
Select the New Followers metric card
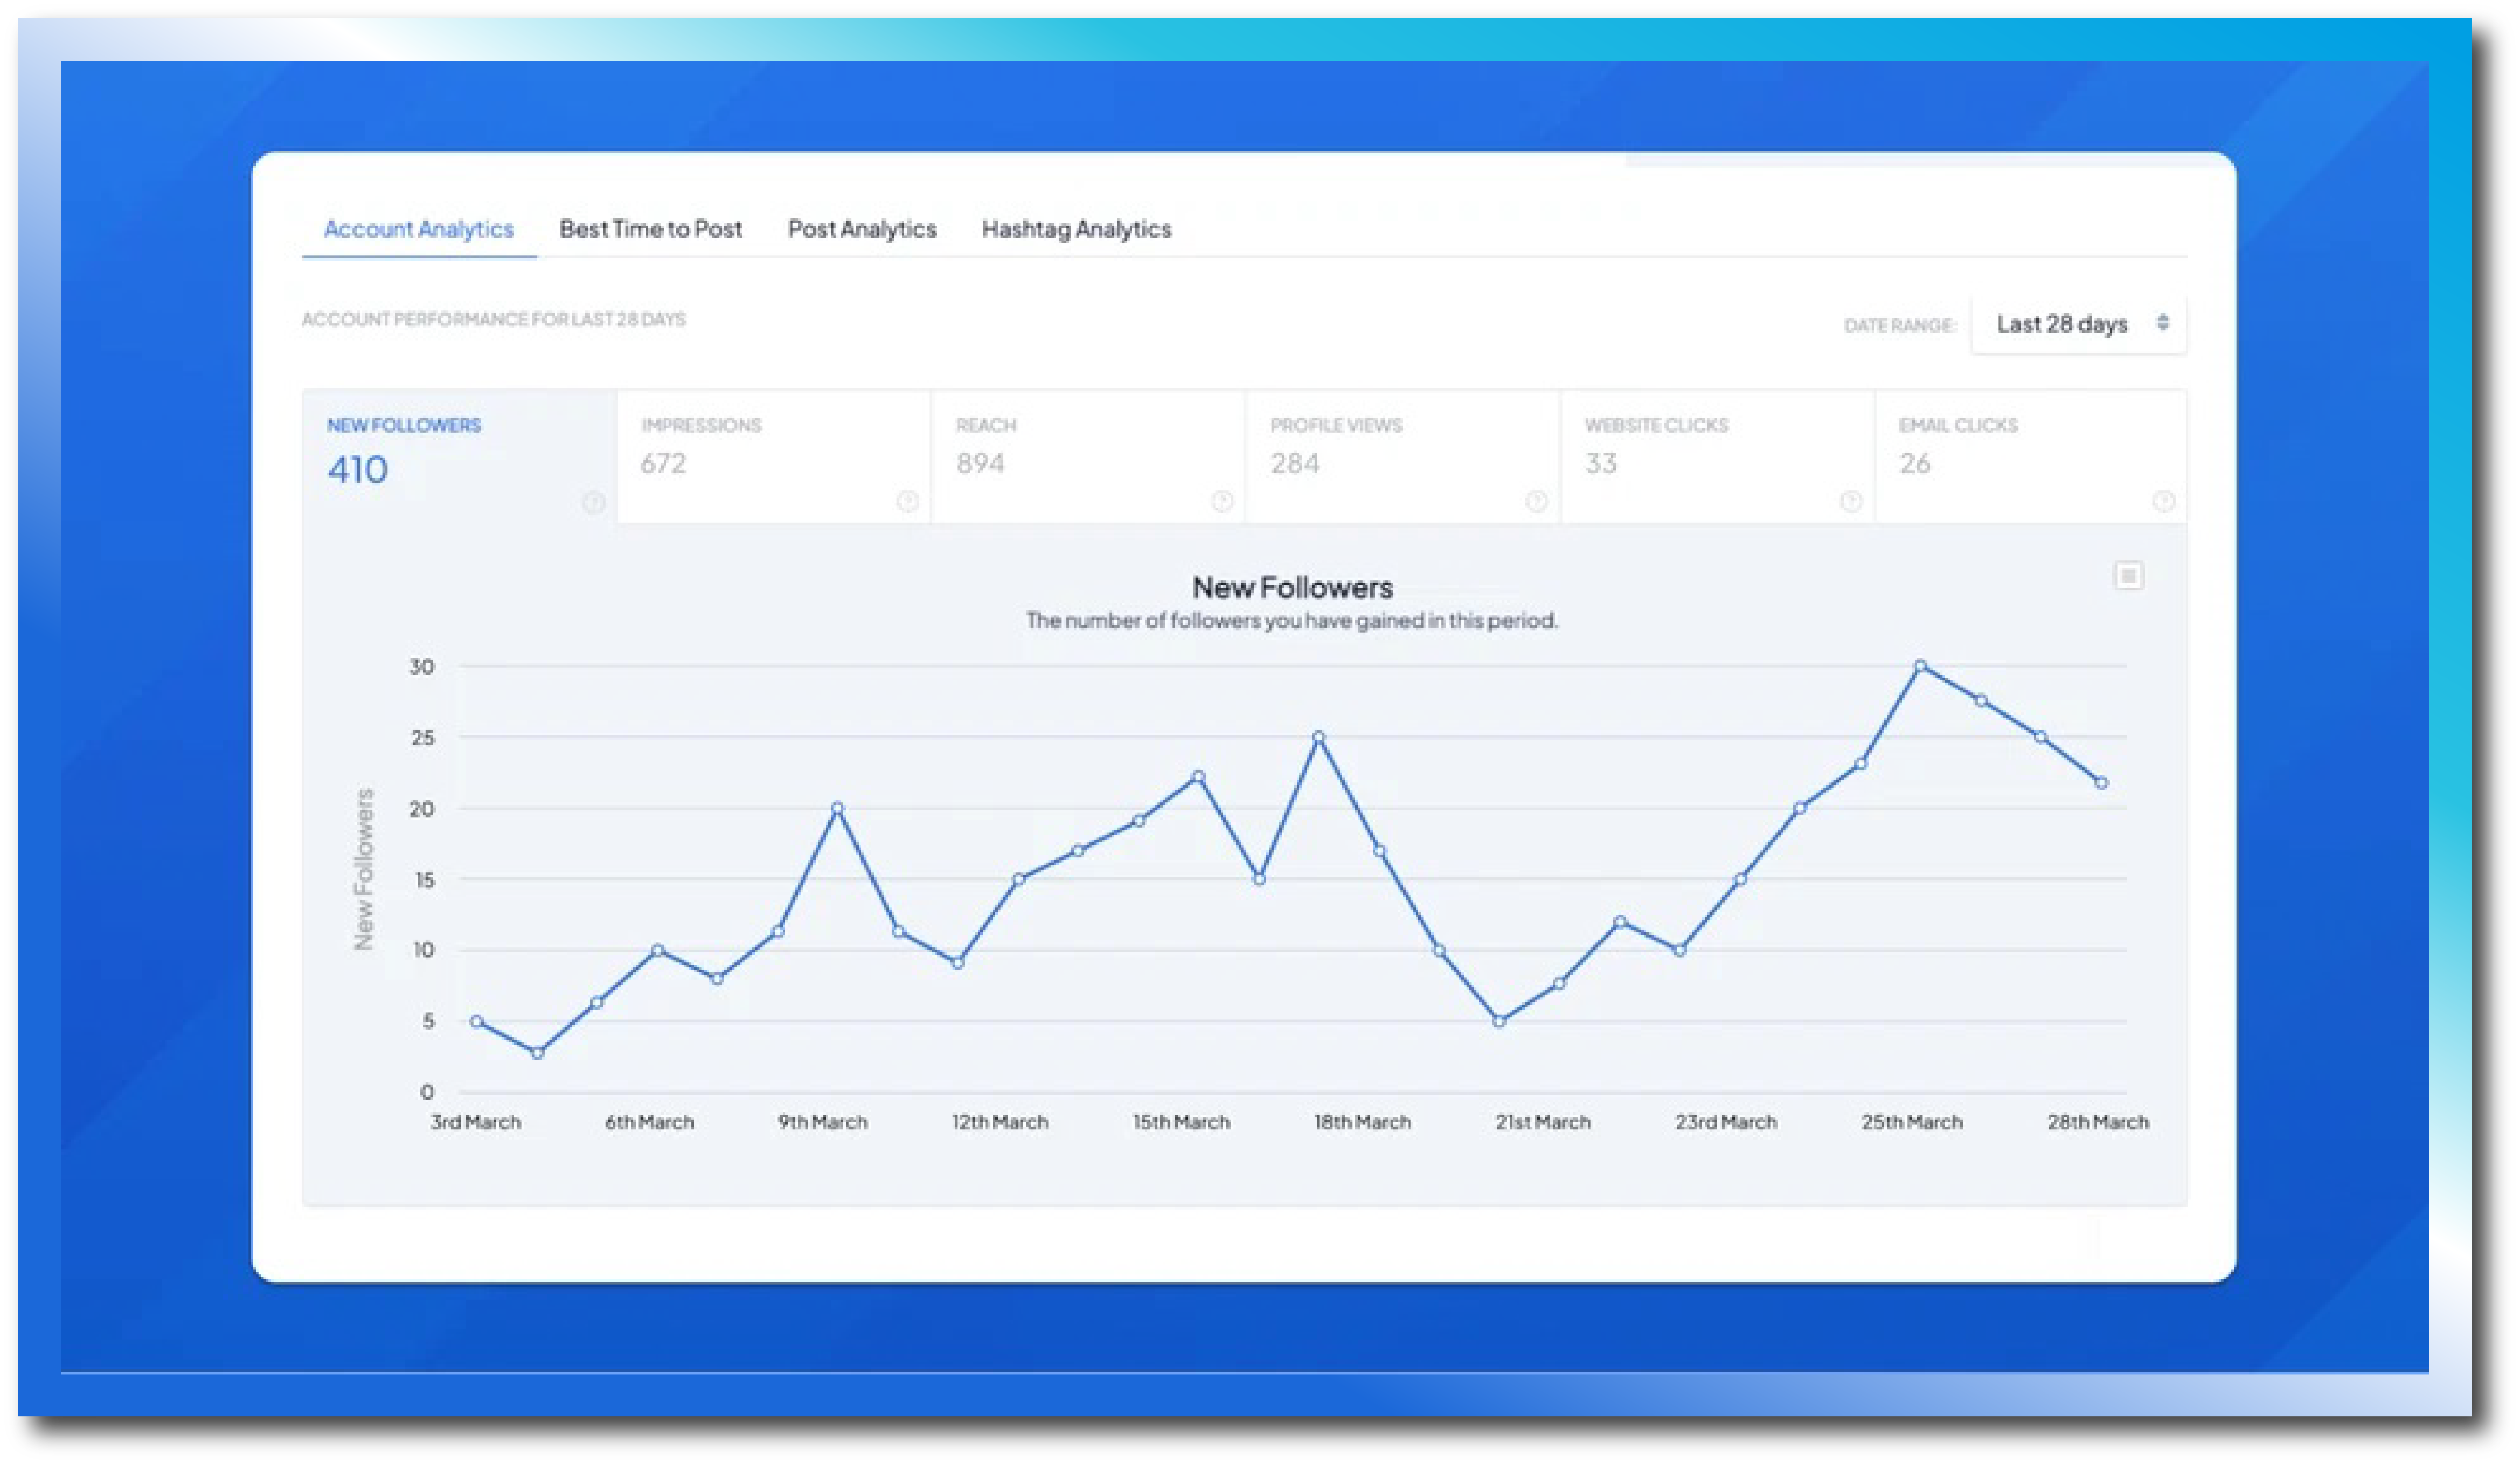tap(460, 456)
